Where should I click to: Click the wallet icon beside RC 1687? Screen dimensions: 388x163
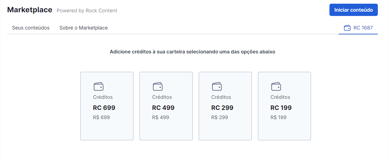347,28
